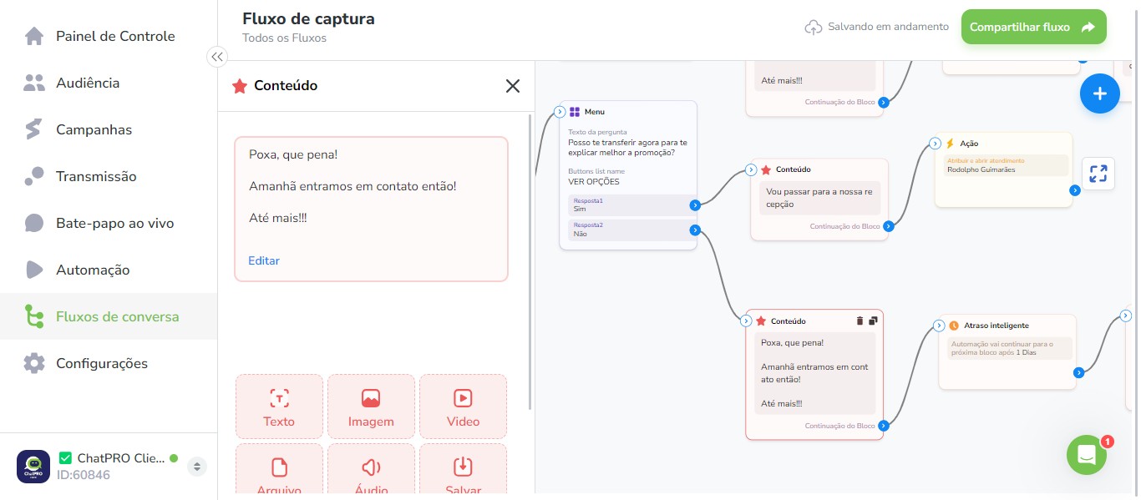Open the support chat bubble widget
Image resolution: width=1141 pixels, height=500 pixels.
pos(1086,455)
